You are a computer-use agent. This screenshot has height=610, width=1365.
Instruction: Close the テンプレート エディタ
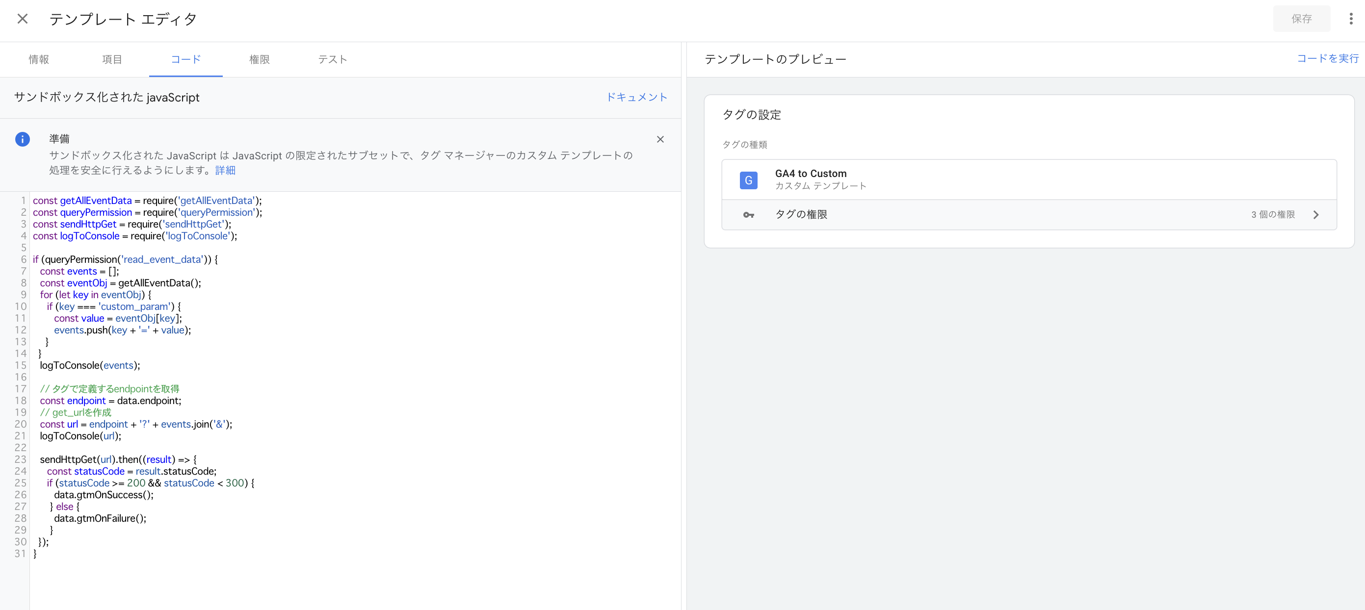coord(22,19)
